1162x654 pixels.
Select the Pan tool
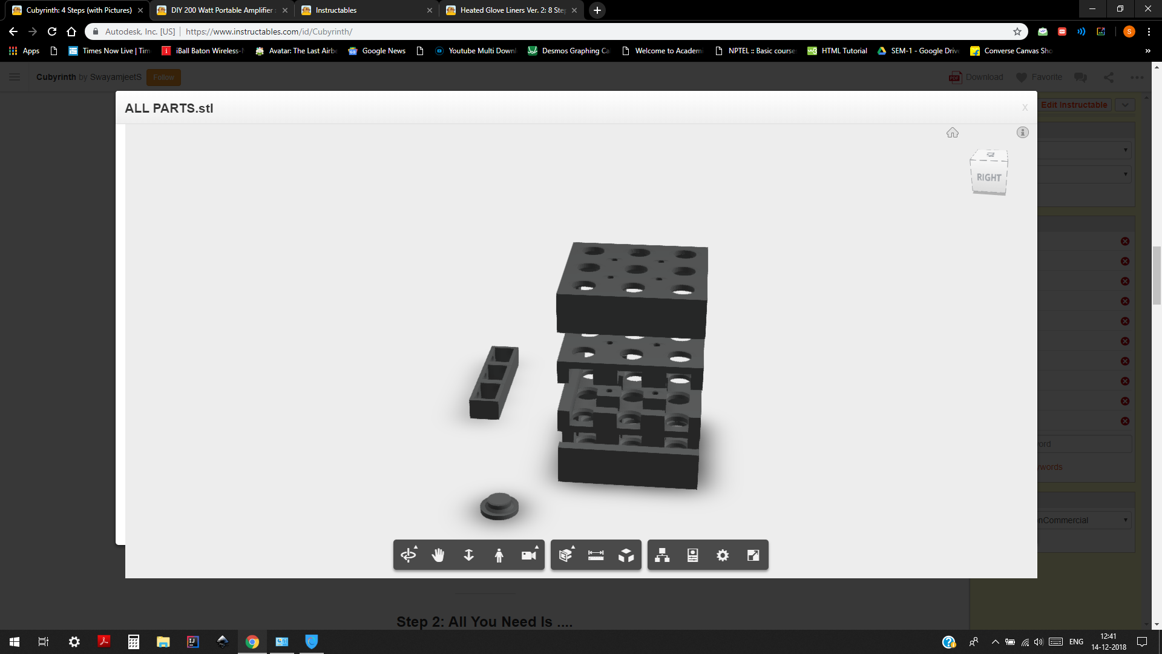[x=438, y=555]
